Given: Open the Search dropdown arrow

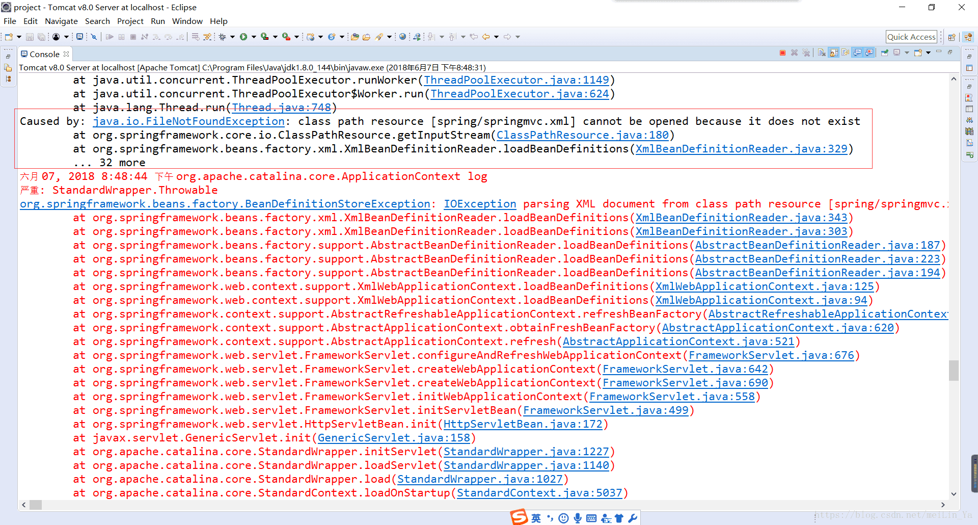Looking at the screenshot, I should pyautogui.click(x=389, y=37).
